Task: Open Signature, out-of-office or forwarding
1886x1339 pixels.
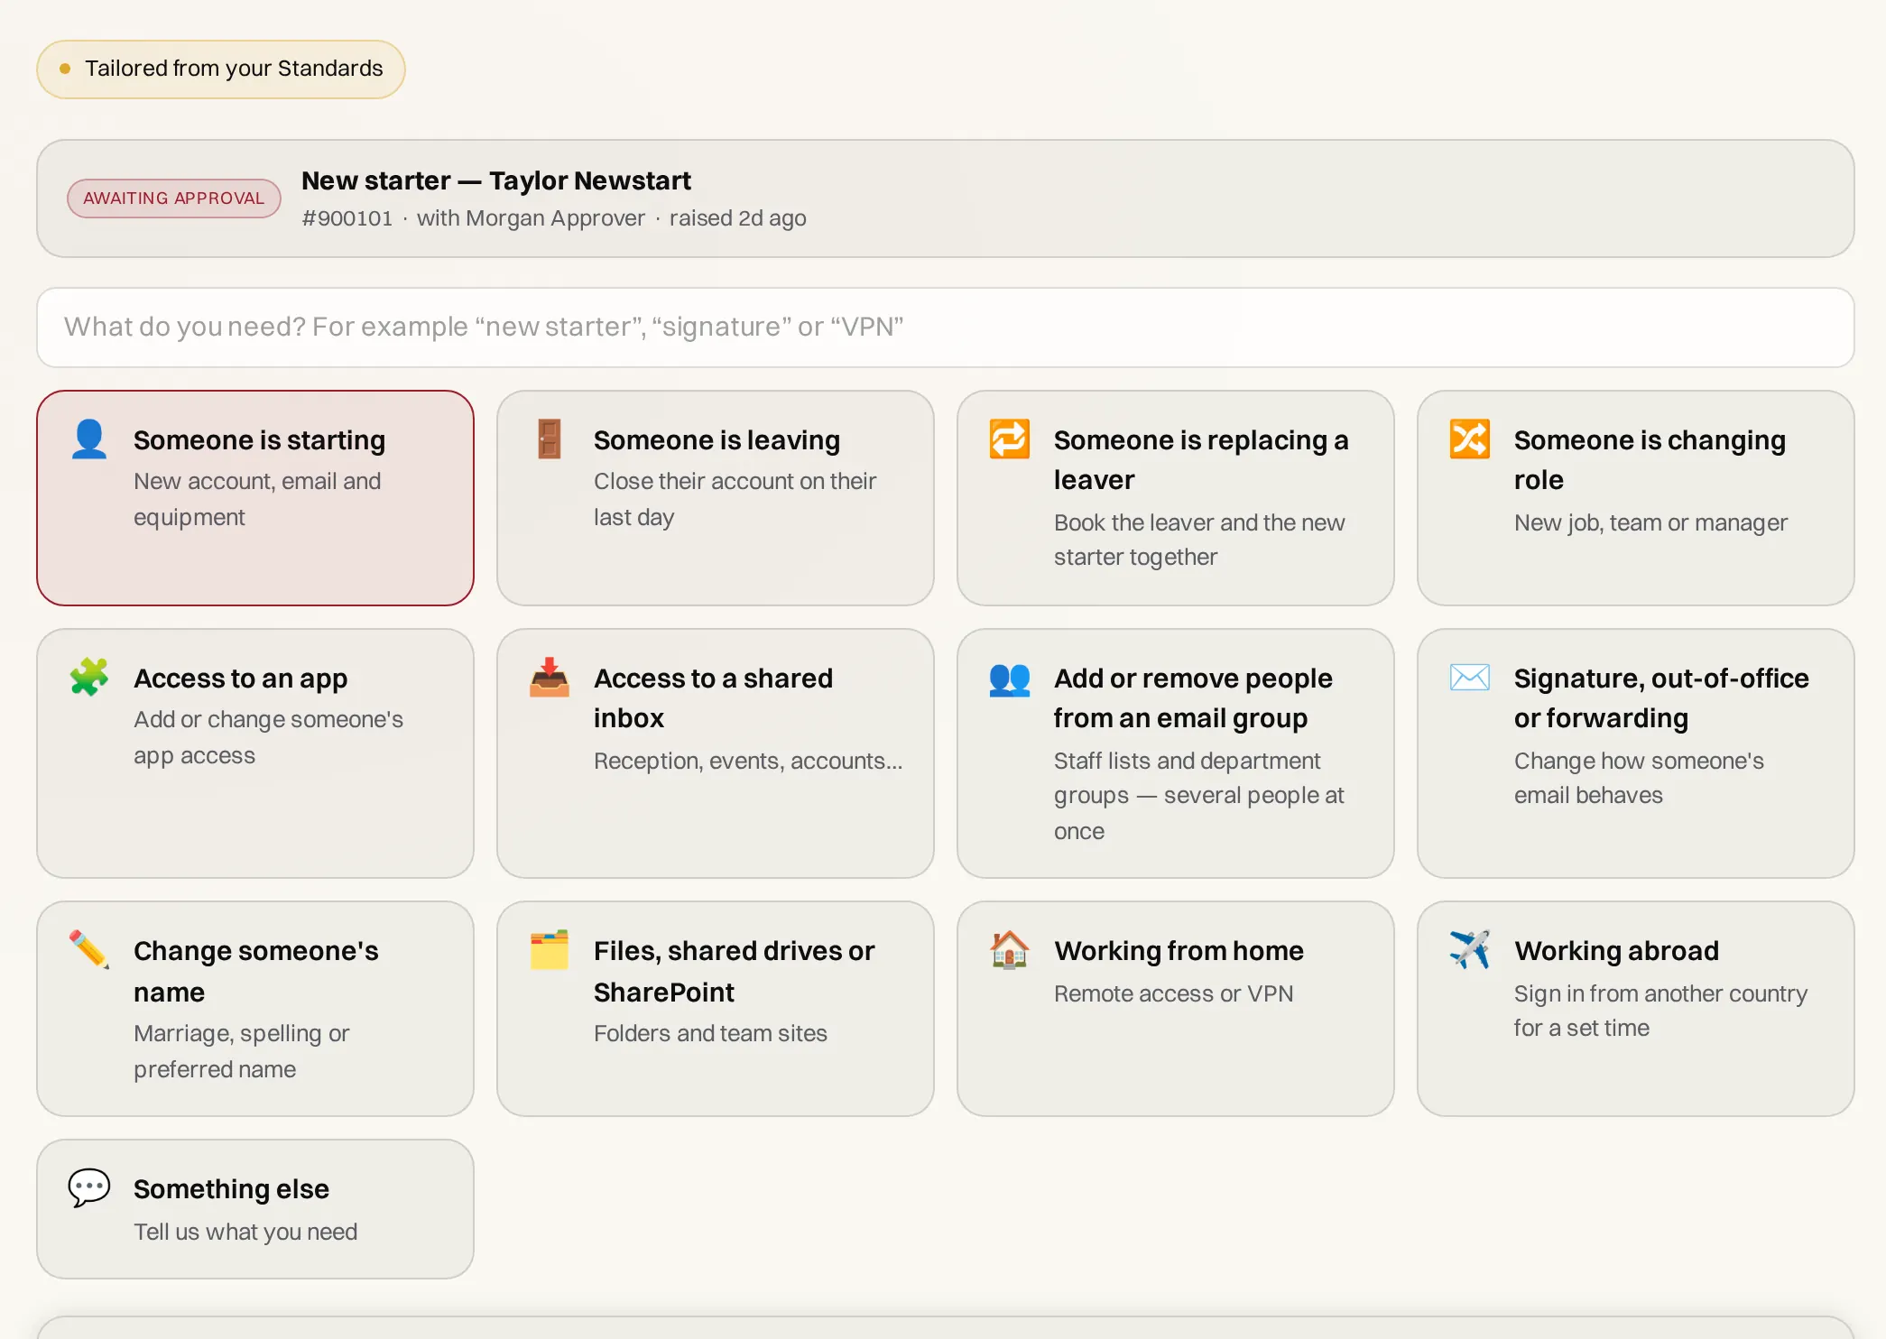Action: click(x=1636, y=753)
